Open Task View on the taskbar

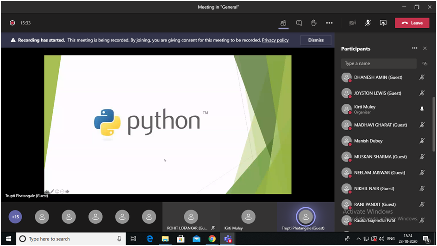coord(133,239)
